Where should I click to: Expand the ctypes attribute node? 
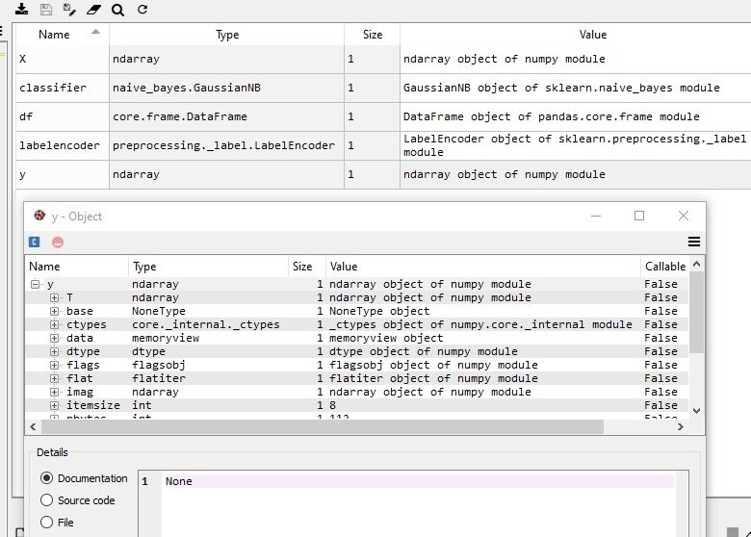55,325
